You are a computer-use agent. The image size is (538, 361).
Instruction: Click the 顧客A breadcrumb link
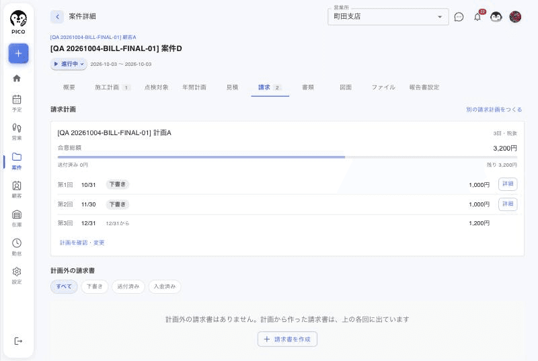(x=93, y=37)
